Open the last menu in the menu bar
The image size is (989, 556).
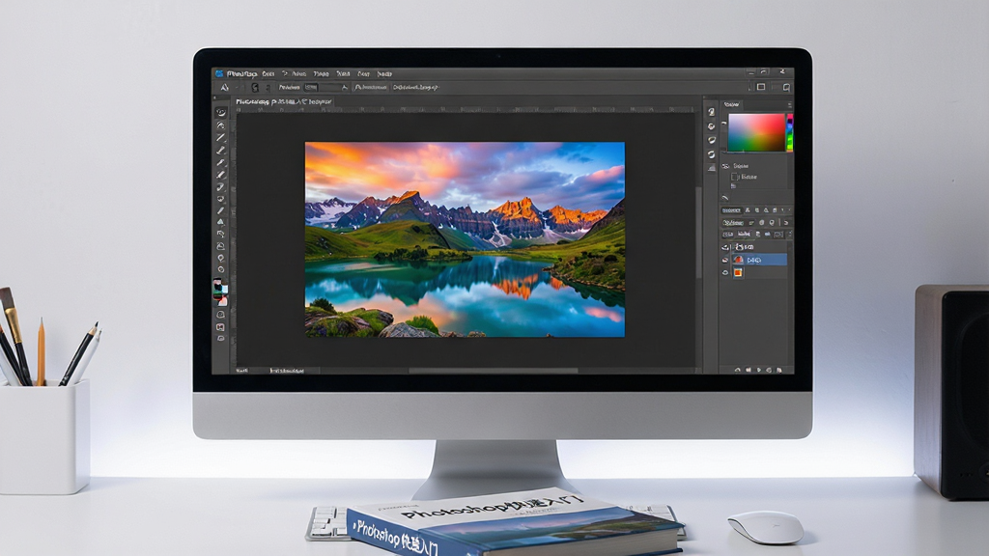[384, 73]
